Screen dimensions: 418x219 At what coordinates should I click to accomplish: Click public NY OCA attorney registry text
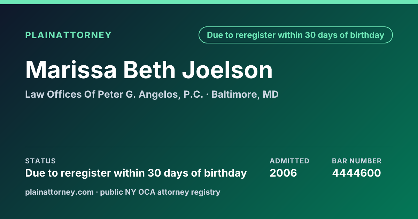pos(160,192)
